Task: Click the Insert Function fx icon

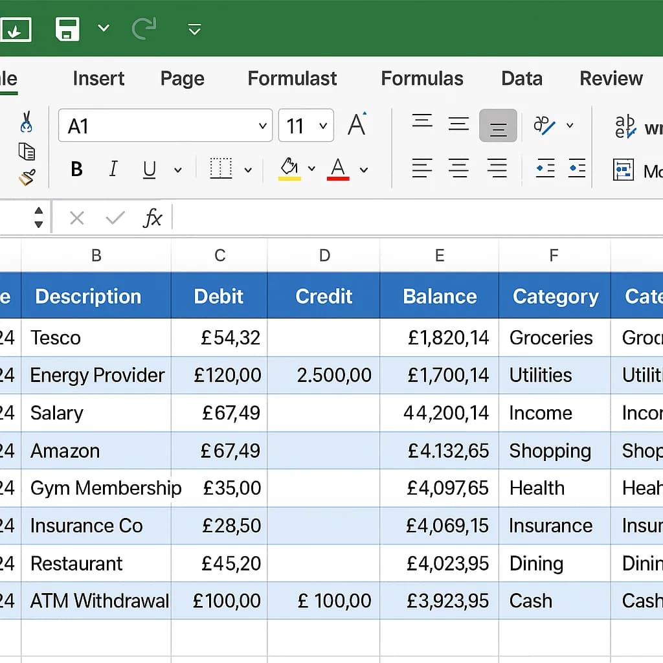Action: click(152, 218)
